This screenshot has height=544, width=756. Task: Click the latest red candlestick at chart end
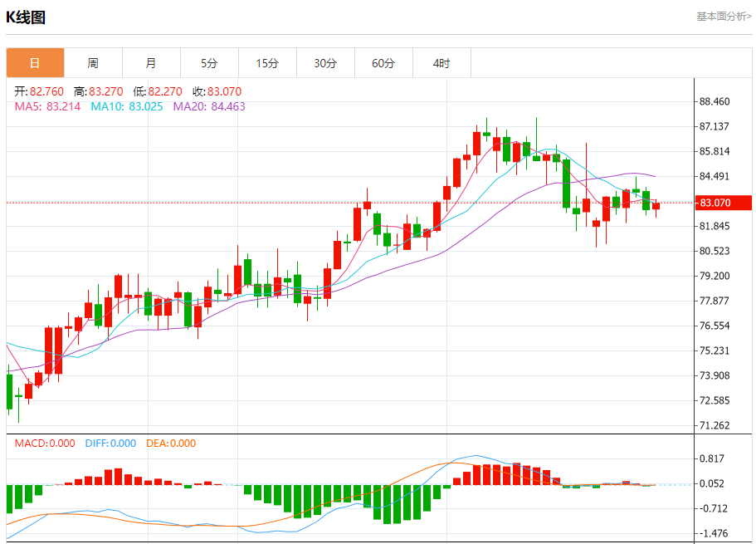656,207
